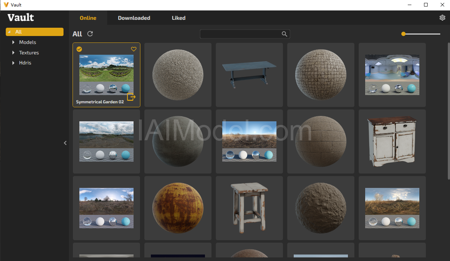Refresh the All asset list

point(90,34)
